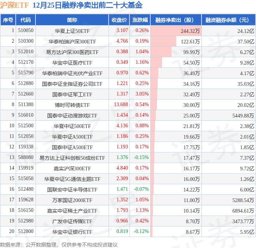Viewport: 256px width, 248px height.
Task: Select balance value 20.02亿
Action: (246, 105)
